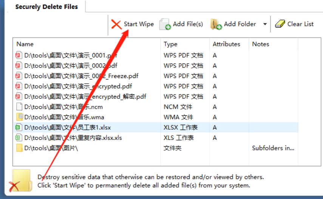Viewport: 323px width, 199px height.
Task: Select the Securely Delete Files tab
Action: pos(46,7)
